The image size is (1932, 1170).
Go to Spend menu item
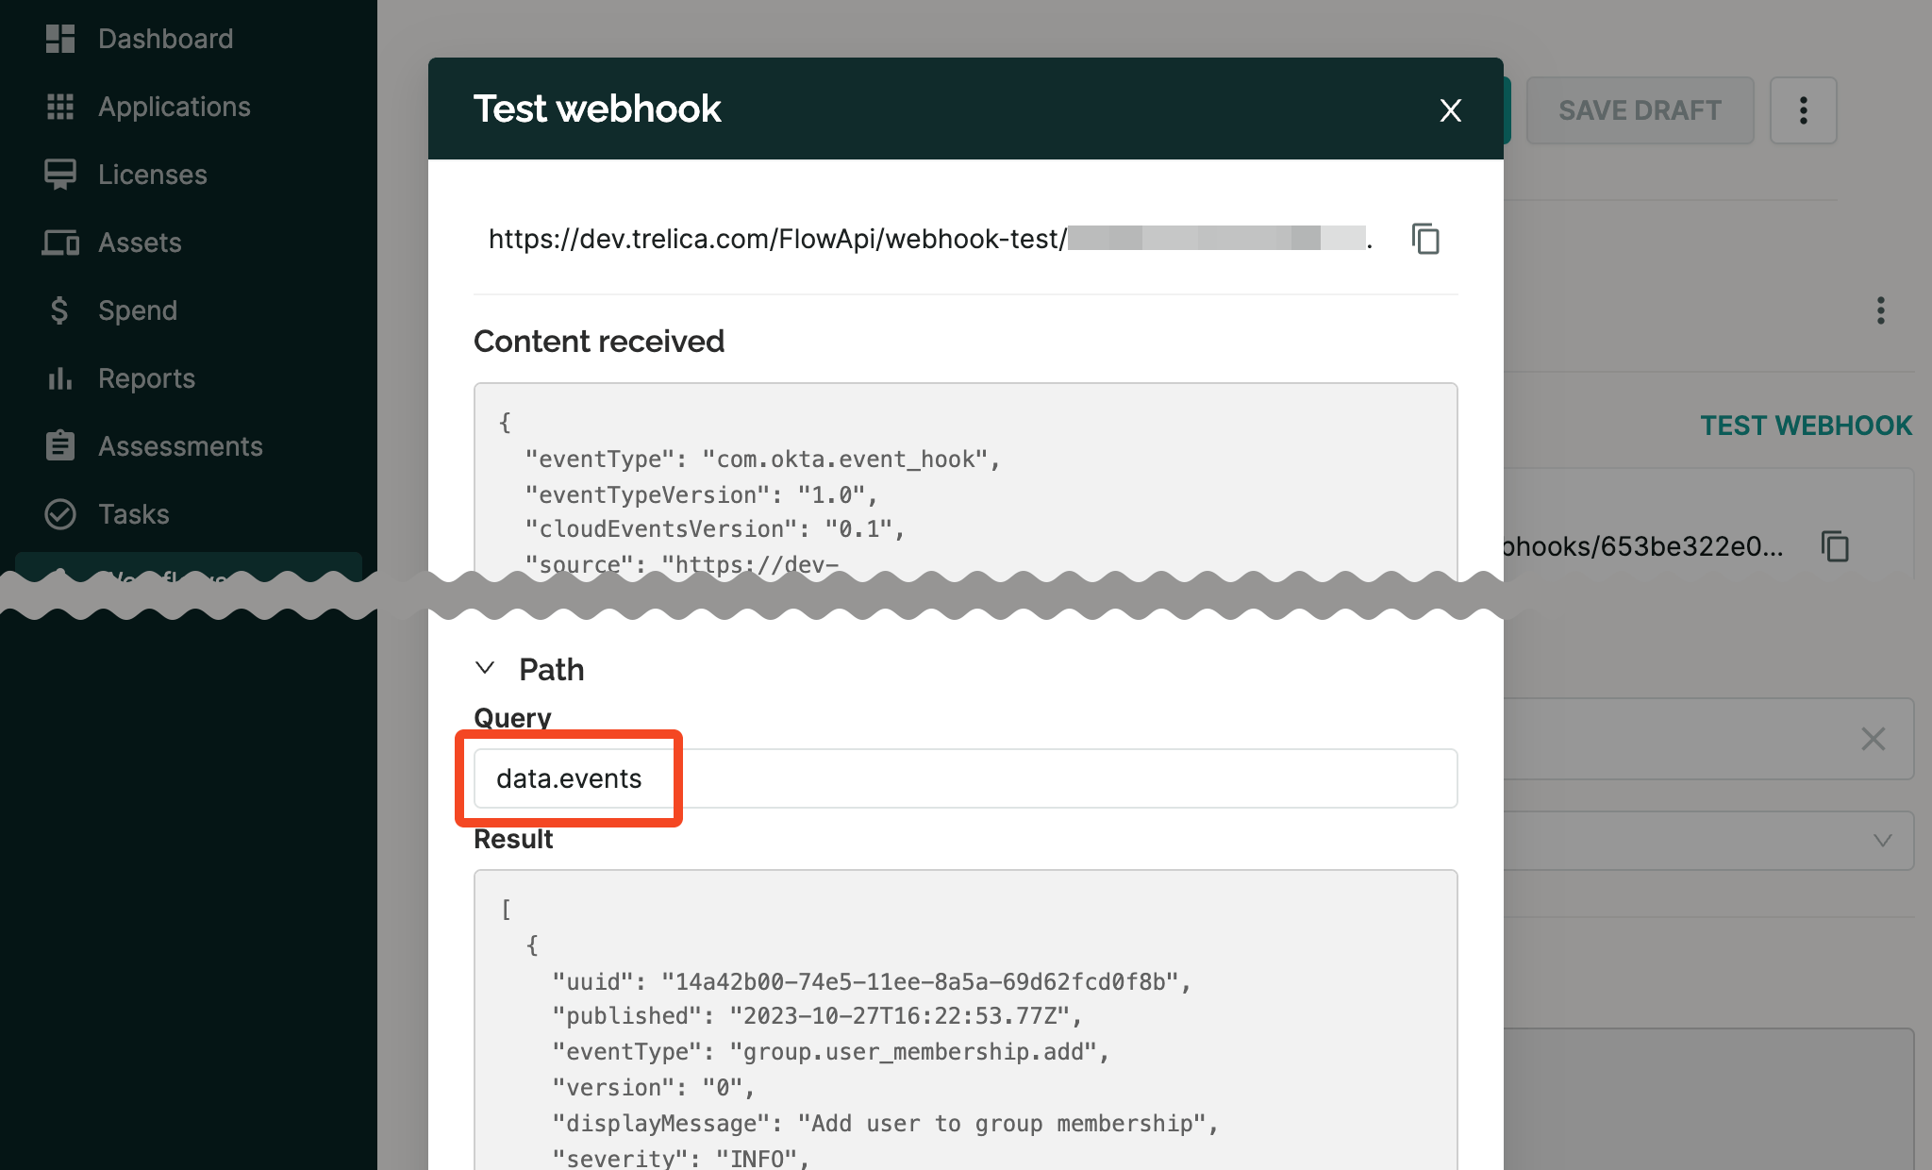138,310
